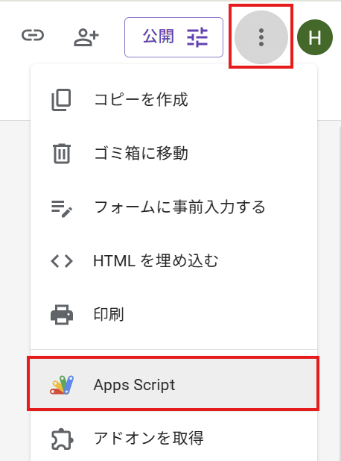The height and width of the screenshot is (461, 341).
Task: Open Apps Script menu entry
Action: click(173, 383)
